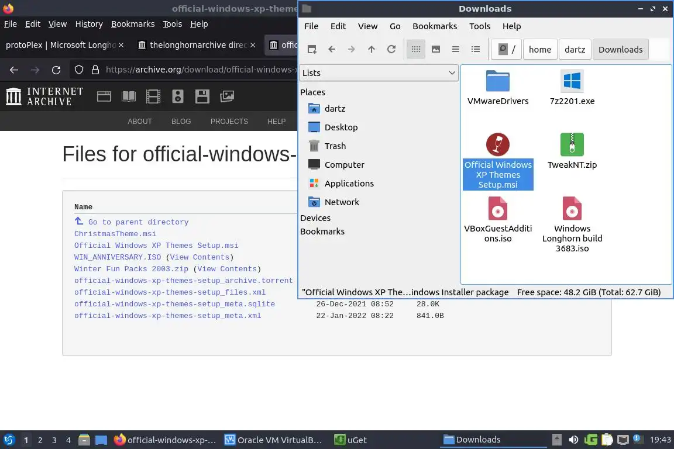Switch to compact list view in file manager
The width and height of the screenshot is (674, 449).
[456, 50]
